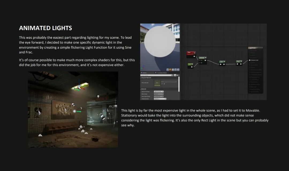Click the middle preview shape icon under the viewport
The image size is (289, 171).
173,70
